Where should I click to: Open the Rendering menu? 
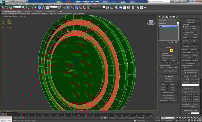pyautogui.click(x=68, y=4)
